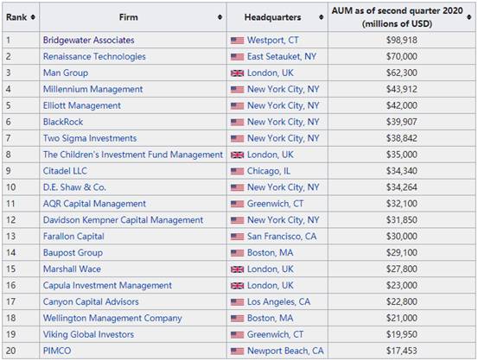Open the San Francisco, CA link

(x=282, y=237)
